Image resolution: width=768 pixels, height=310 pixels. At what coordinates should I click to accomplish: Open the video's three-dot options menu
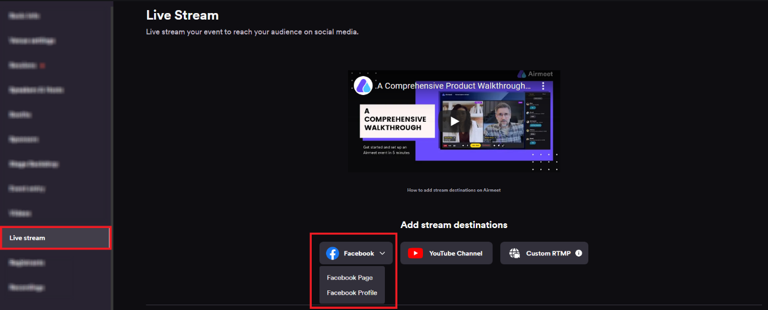point(543,86)
